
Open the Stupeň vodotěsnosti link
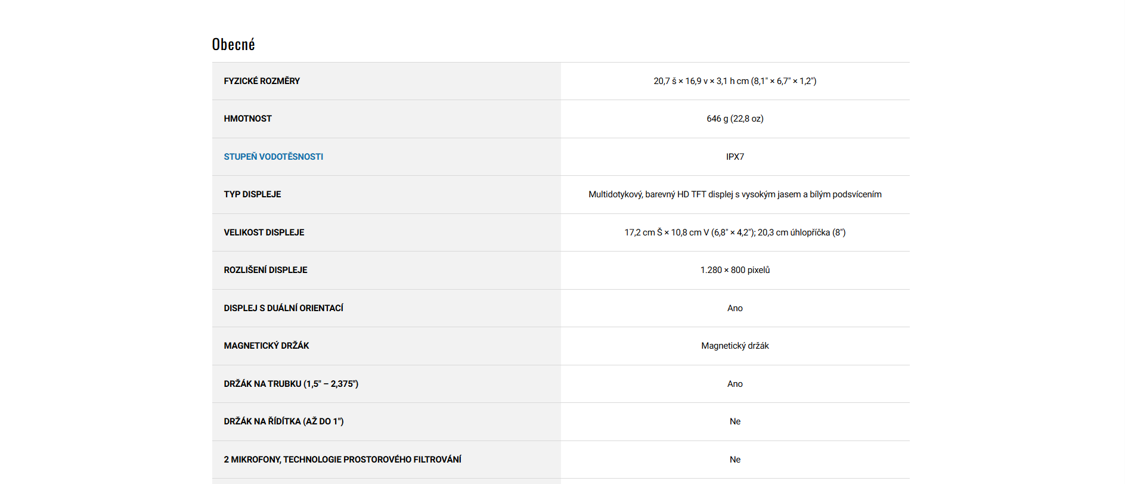[273, 157]
